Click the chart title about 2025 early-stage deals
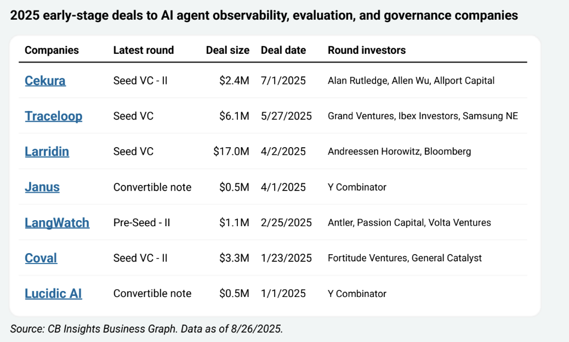Screen dimensions: 569x342 pyautogui.click(x=264, y=15)
